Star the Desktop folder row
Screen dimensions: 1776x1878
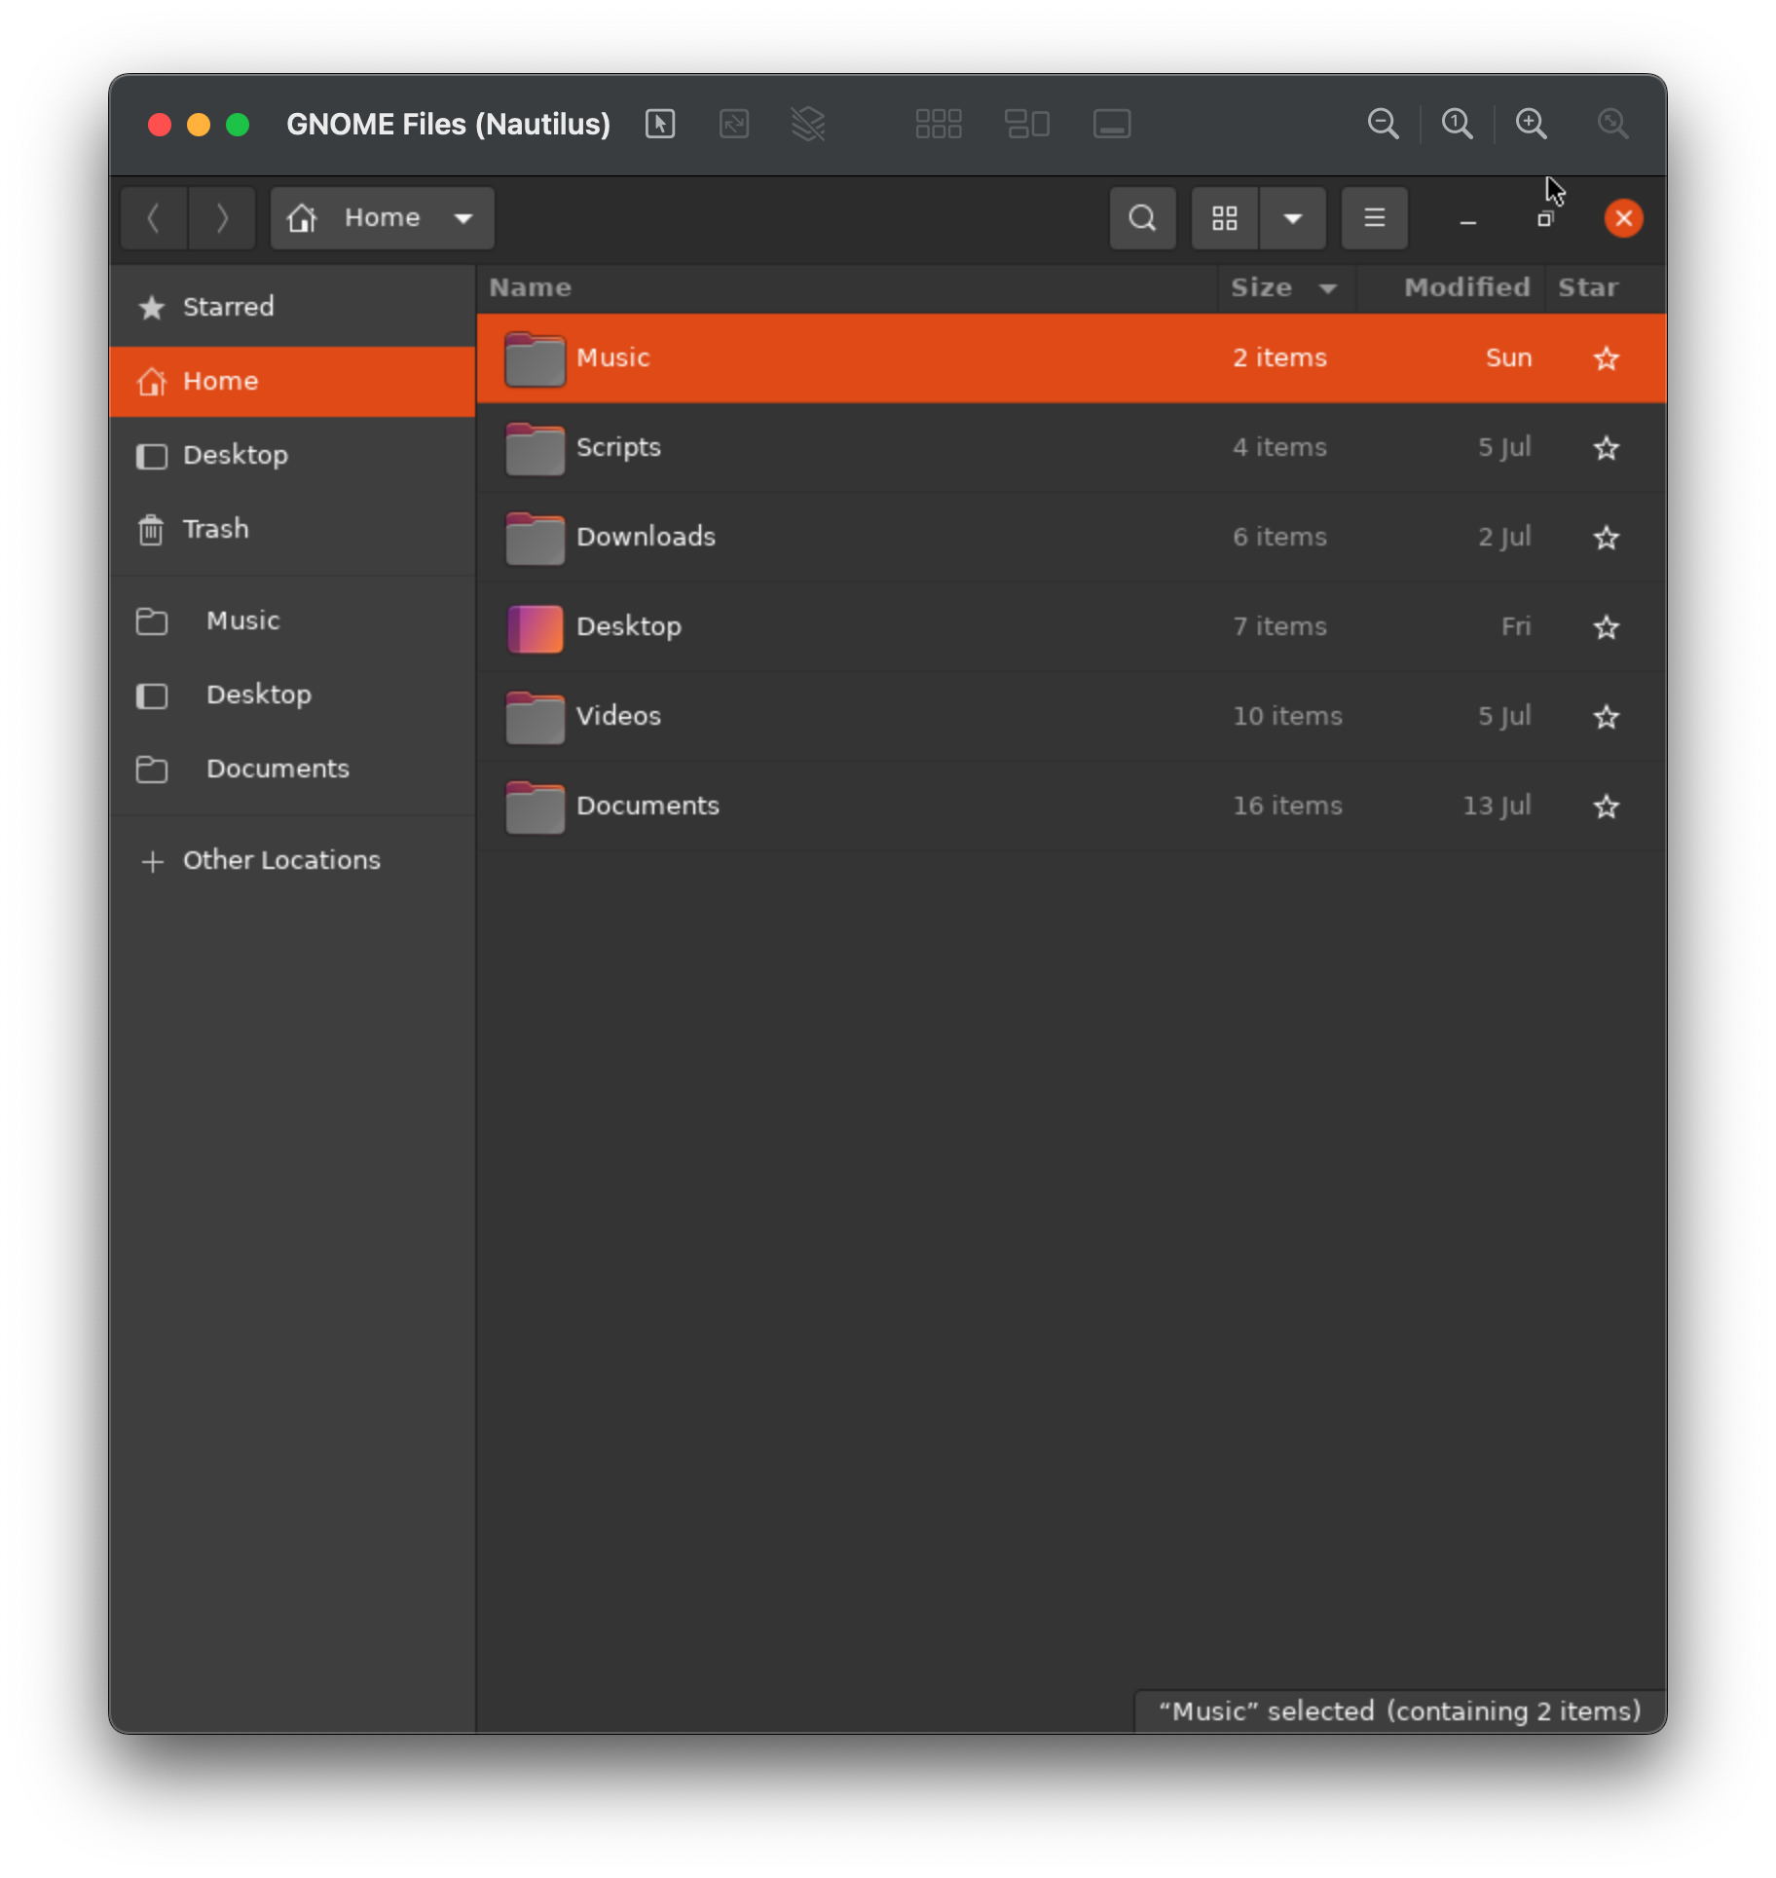pos(1606,627)
